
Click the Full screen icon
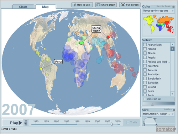tap(123, 5)
